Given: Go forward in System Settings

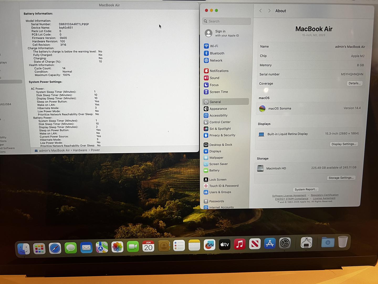Looking at the screenshot, I should point(269,11).
